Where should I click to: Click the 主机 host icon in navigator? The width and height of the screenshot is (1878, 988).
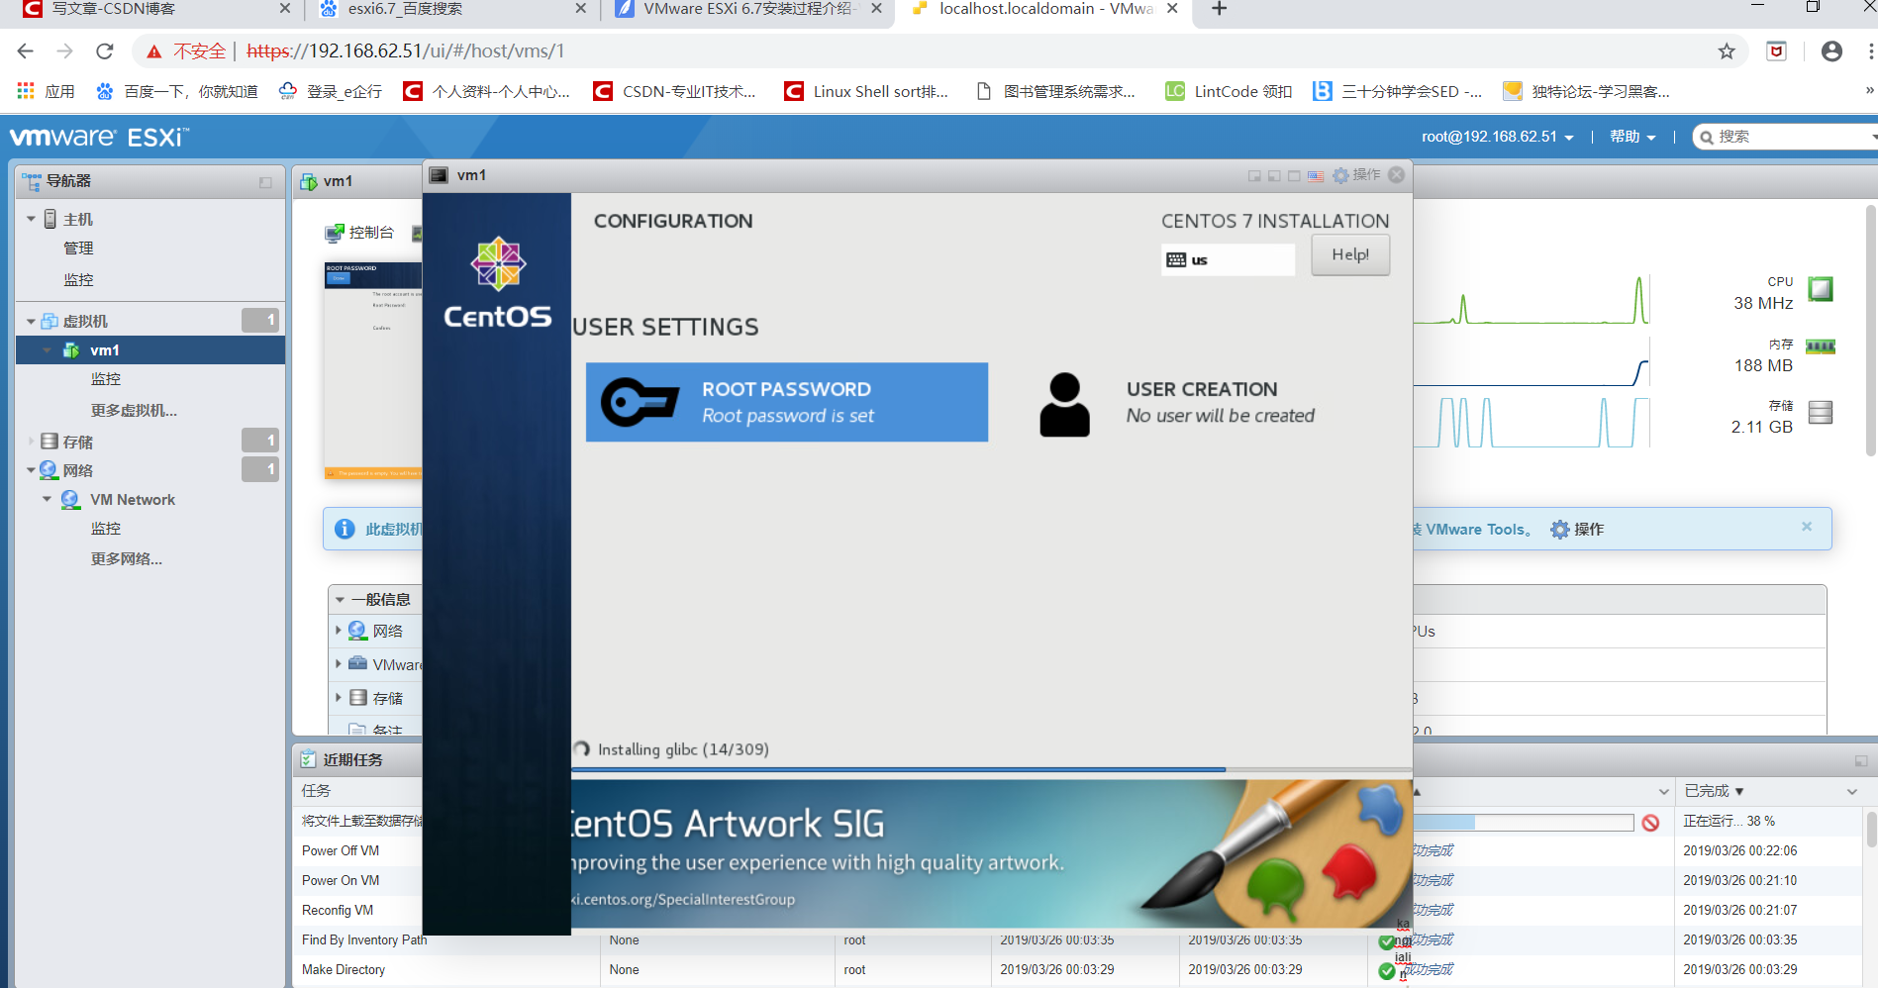coord(50,219)
